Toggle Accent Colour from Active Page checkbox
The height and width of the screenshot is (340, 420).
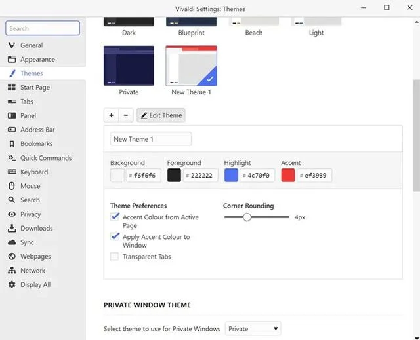(x=115, y=217)
